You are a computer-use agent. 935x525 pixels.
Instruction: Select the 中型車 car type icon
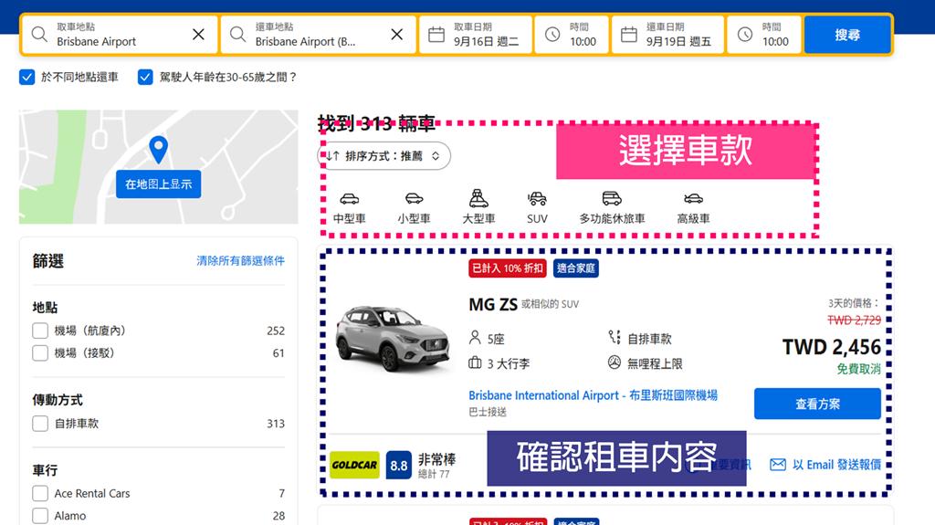[x=350, y=199]
